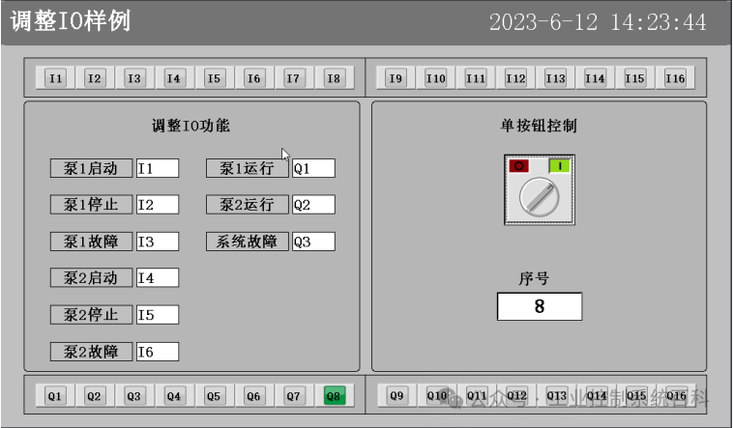
Task: Click the I14 input button
Action: (595, 78)
